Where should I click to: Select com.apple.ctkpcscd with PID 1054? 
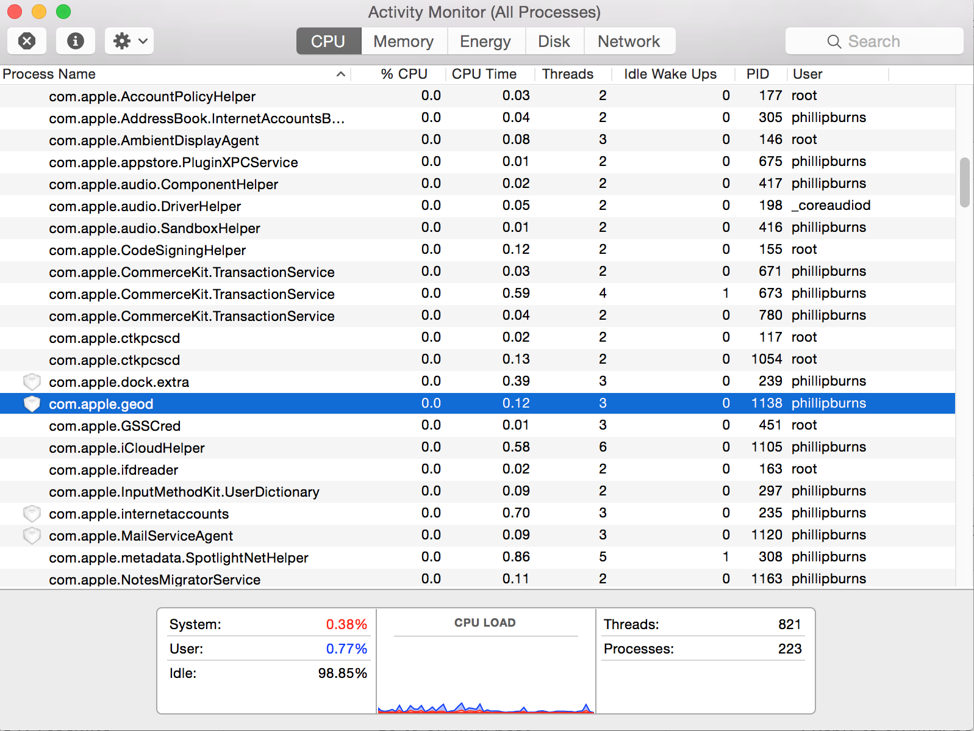(478, 360)
